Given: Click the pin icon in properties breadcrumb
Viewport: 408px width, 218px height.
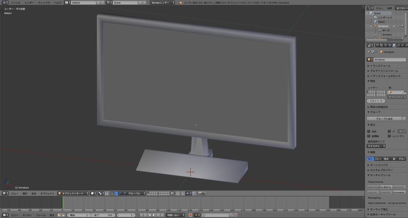Looking at the screenshot, I should point(369,52).
